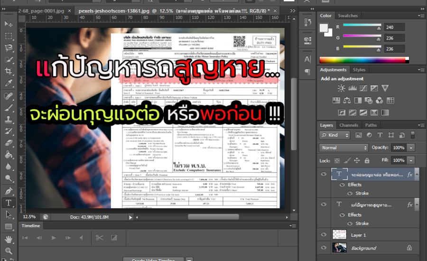Click the Split at Playhead scissors

click(99, 238)
